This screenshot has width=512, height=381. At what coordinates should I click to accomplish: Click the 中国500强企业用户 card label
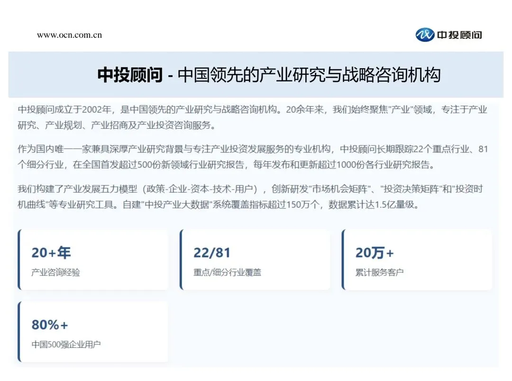point(66,344)
